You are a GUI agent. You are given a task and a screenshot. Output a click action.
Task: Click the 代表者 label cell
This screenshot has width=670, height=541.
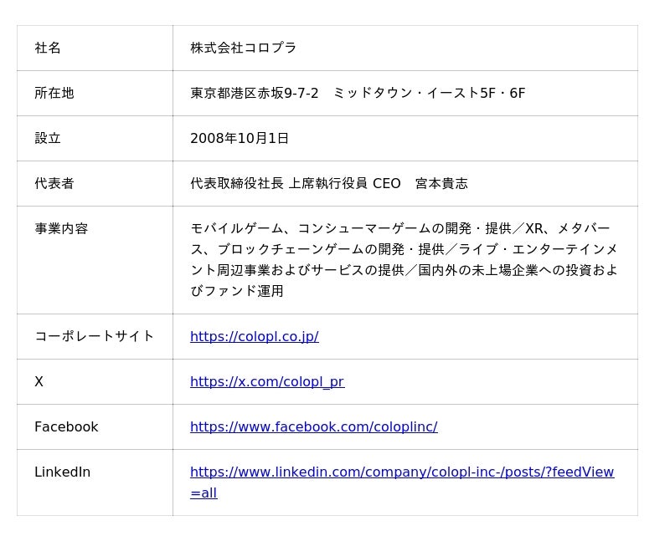coord(54,183)
